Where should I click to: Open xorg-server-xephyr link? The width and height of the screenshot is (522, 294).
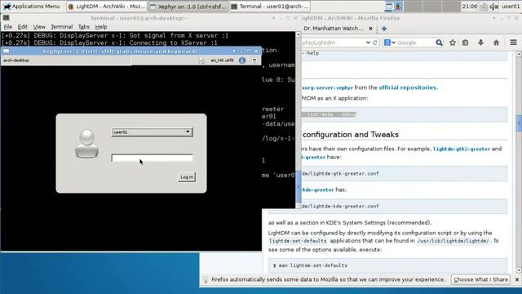pyautogui.click(x=327, y=87)
